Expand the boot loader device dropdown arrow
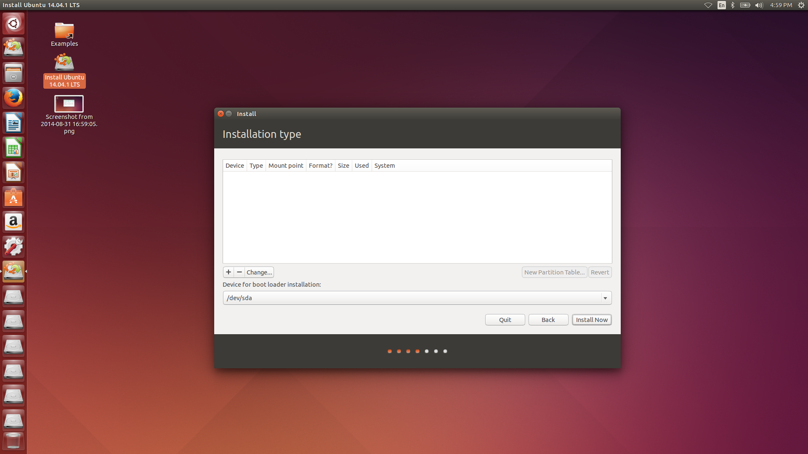The image size is (808, 454). click(x=605, y=298)
